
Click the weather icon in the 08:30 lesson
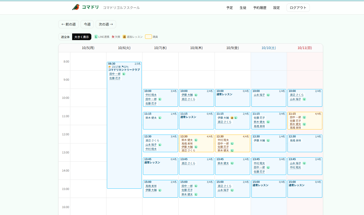110,67
